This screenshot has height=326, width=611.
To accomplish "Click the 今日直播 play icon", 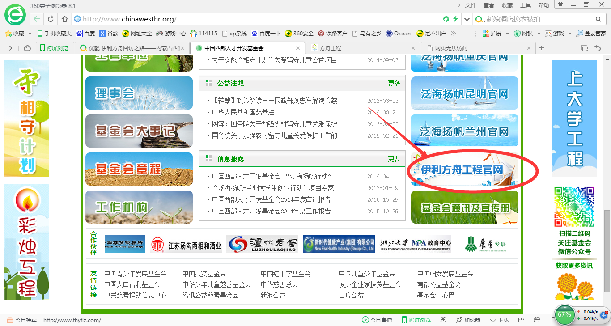I will point(365,320).
